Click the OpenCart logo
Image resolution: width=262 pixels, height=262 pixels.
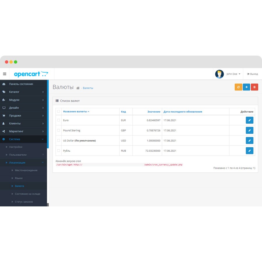pyautogui.click(x=31, y=74)
